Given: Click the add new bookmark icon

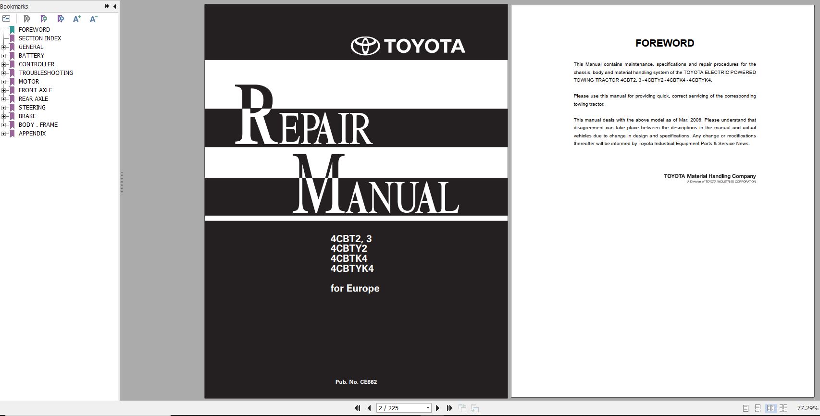Looking at the screenshot, I should coord(44,19).
